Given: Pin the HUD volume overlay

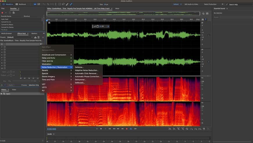Looking at the screenshot, I should pyautogui.click(x=108, y=26).
